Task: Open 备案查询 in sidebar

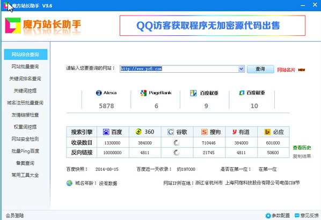Action: tap(25, 163)
